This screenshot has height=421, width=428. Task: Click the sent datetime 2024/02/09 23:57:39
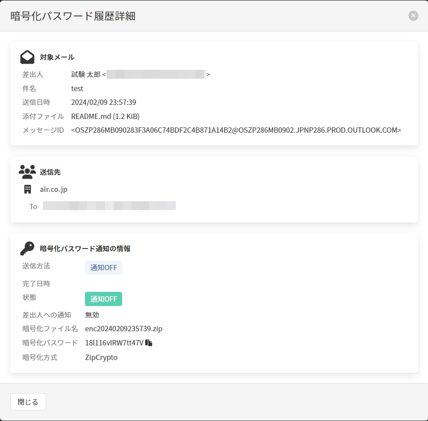click(104, 102)
